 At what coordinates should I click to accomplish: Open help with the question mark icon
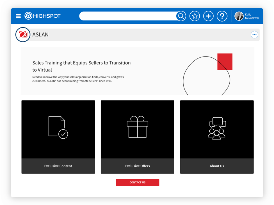tap(222, 16)
